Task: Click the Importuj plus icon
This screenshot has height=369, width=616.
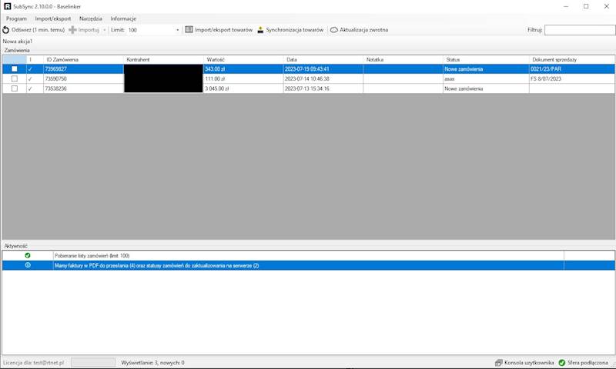Action: 72,30
